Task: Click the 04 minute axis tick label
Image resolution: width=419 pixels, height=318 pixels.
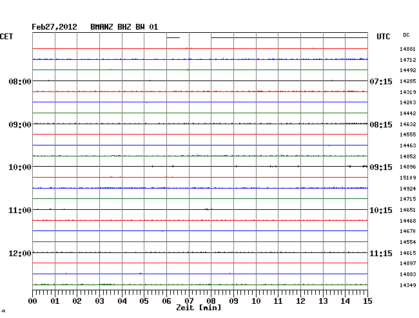Action: click(x=122, y=301)
